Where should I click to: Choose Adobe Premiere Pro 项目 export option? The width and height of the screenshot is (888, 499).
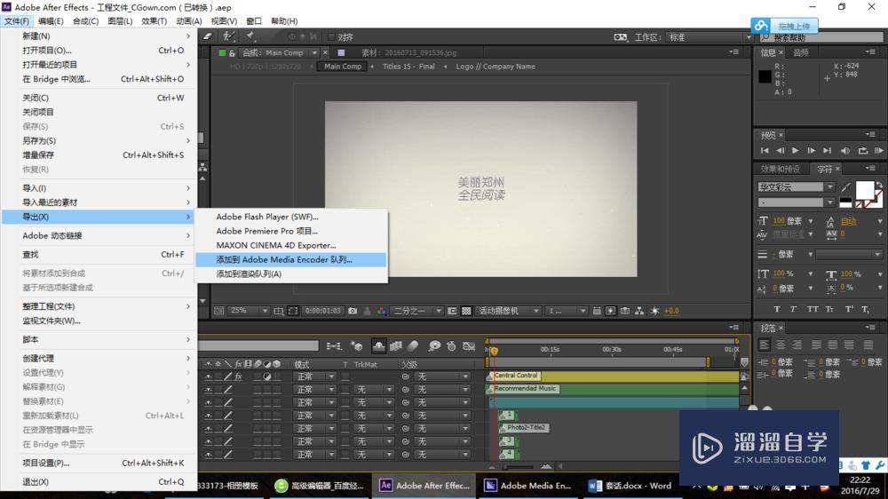(x=291, y=231)
